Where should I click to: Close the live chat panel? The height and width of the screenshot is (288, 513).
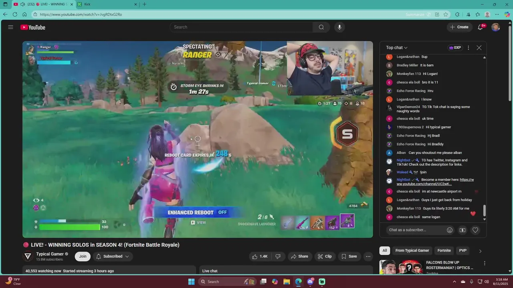tap(479, 48)
